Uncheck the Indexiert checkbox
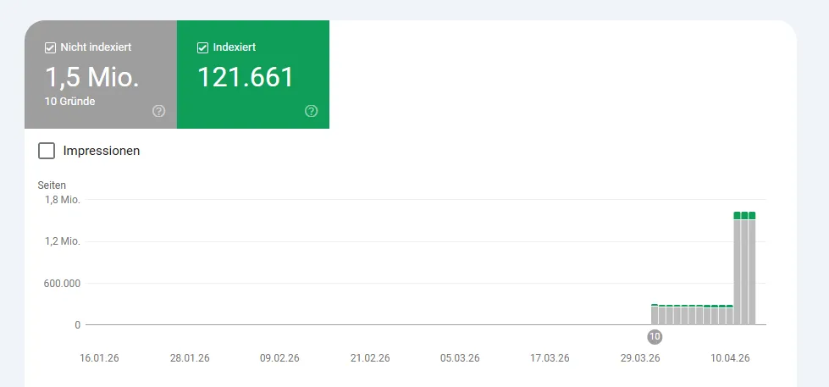829x387 pixels. (202, 47)
